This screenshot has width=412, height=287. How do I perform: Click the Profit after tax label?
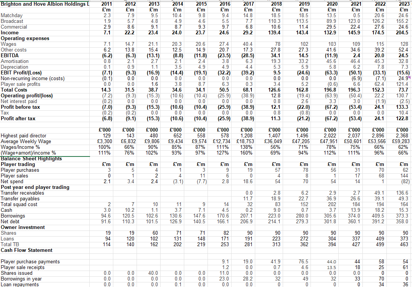(18, 119)
